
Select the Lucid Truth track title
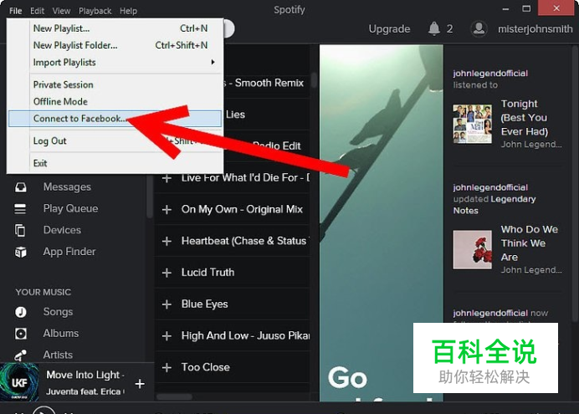point(208,273)
